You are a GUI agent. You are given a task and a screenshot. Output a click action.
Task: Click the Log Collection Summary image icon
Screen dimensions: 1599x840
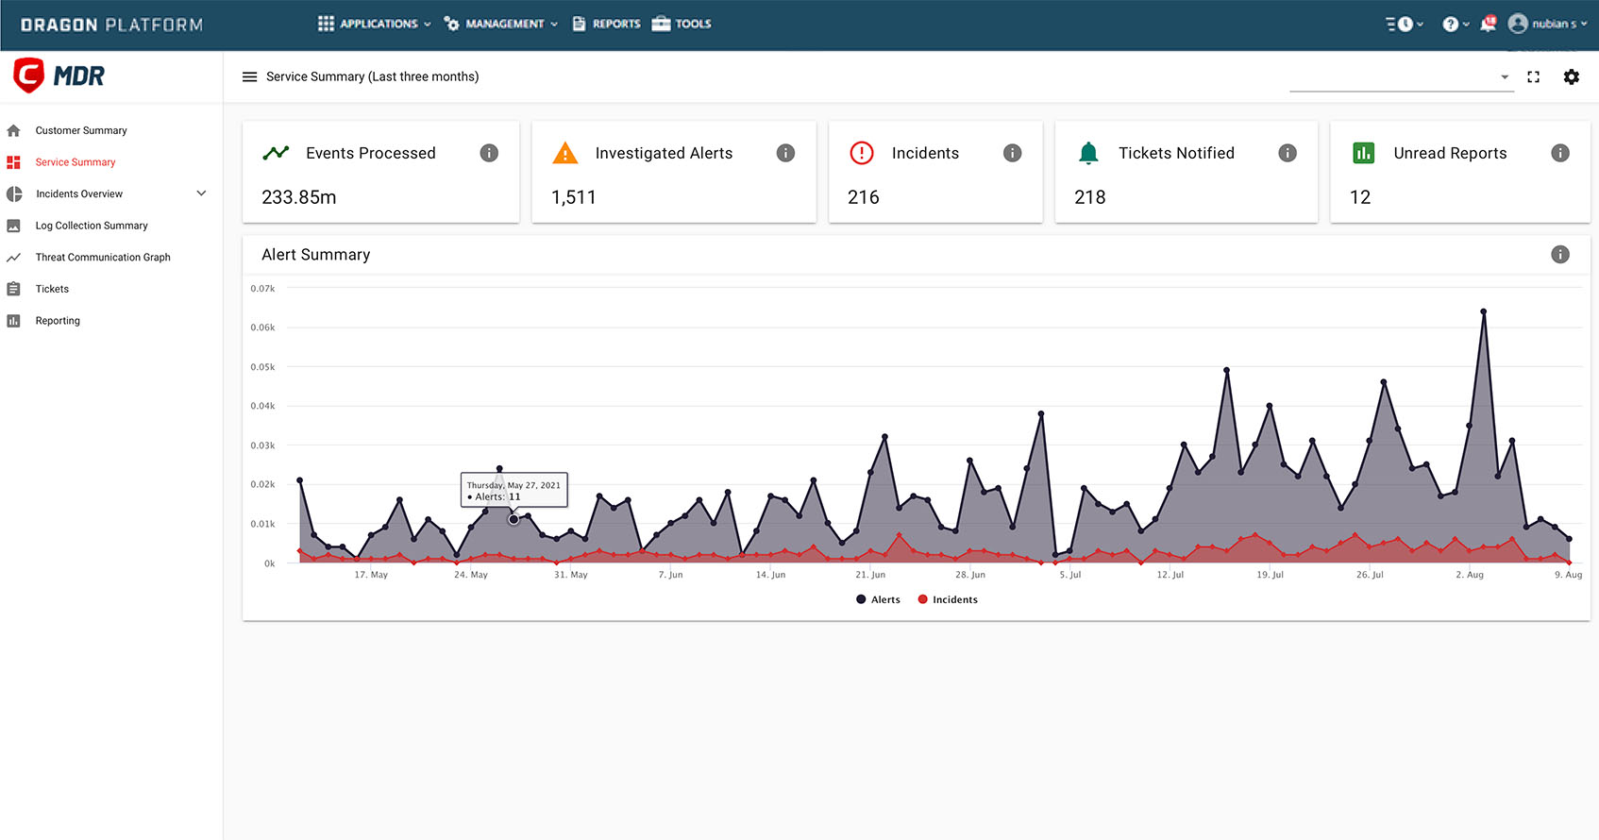(13, 226)
